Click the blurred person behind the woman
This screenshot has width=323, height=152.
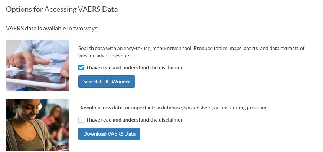pyautogui.click(x=54, y=117)
